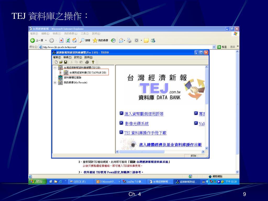Screen dimensions: 268x201
Task: Click the Go arrow next to 移至
Action: point(219,47)
